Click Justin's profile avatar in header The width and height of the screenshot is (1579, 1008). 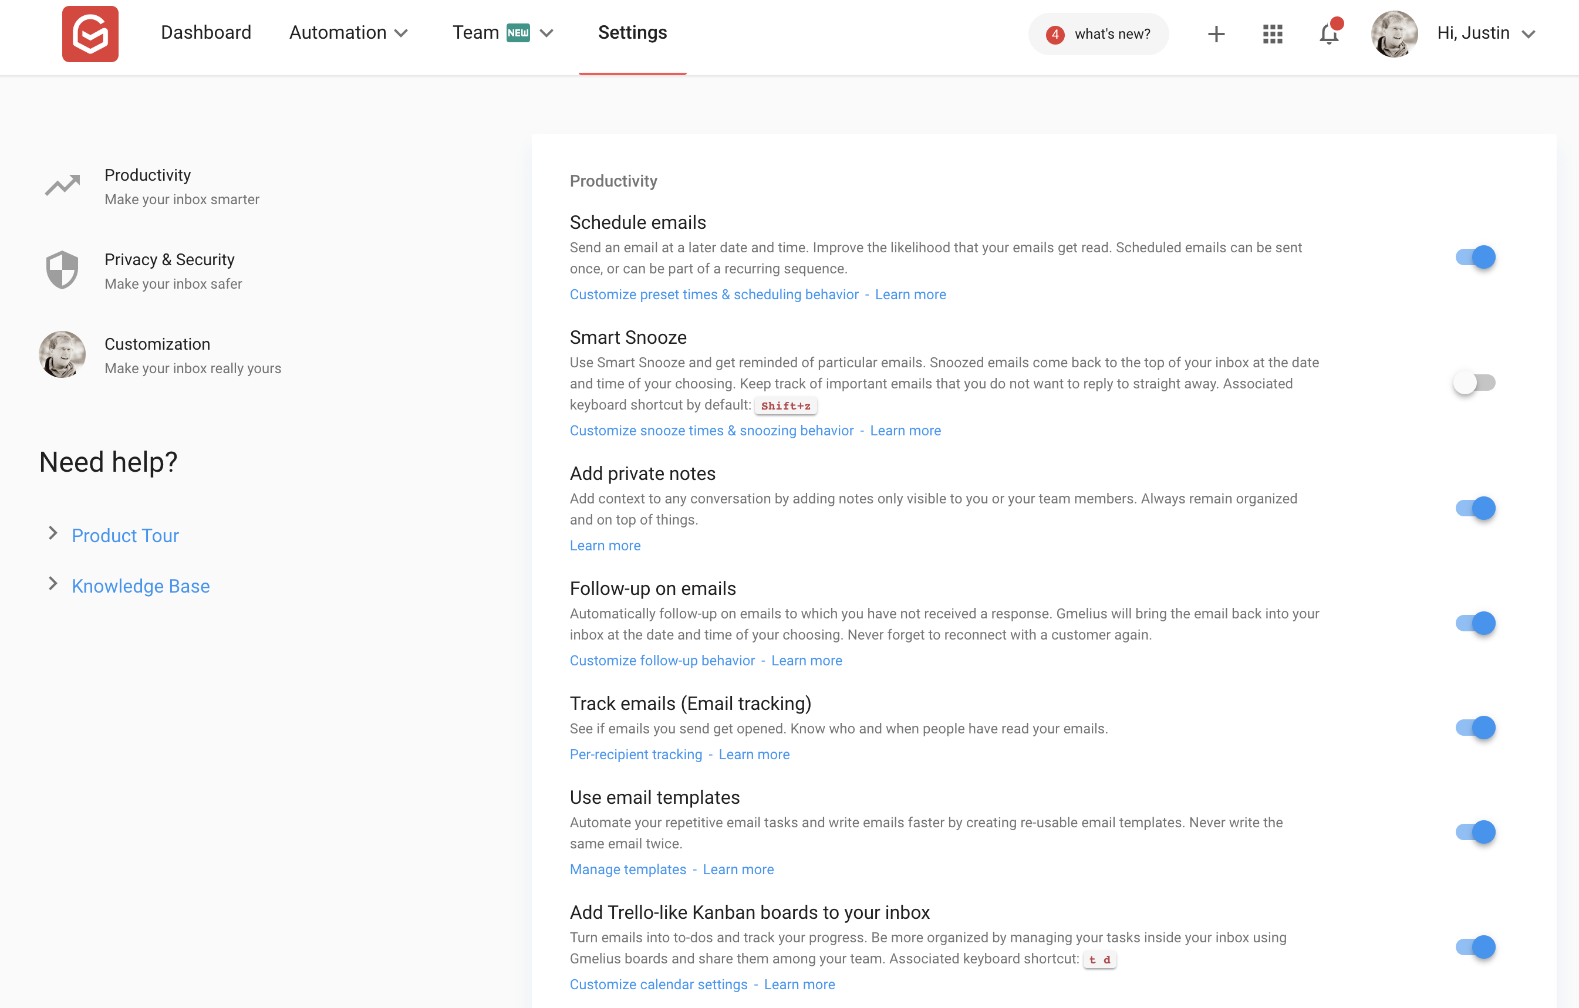[1394, 33]
